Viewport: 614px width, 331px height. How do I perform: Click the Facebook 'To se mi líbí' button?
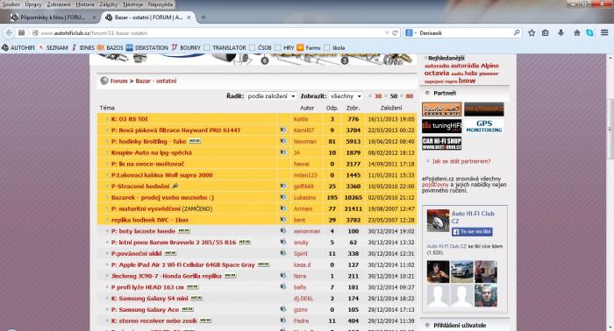[472, 232]
